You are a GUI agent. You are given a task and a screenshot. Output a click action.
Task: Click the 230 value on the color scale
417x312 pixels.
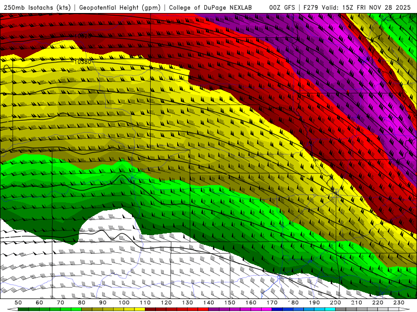pyautogui.click(x=399, y=303)
